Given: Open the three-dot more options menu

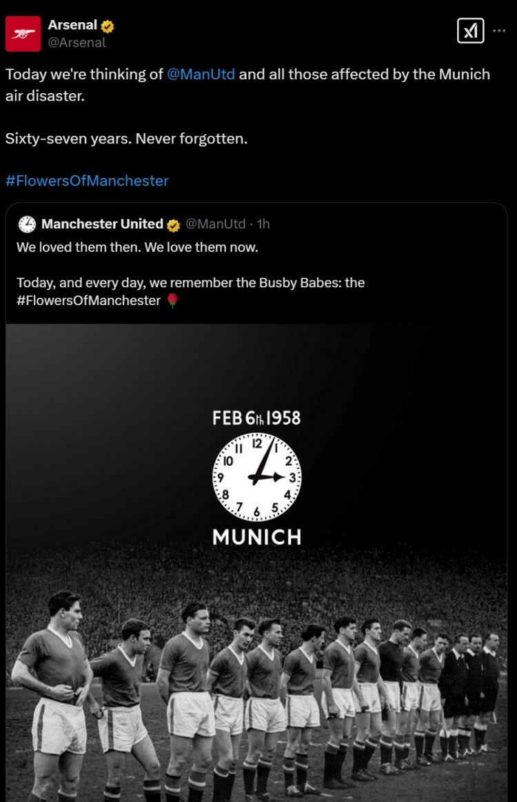Looking at the screenshot, I should 500,31.
